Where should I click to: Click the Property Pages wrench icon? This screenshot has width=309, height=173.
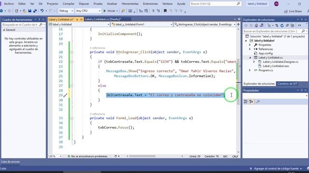point(258,101)
